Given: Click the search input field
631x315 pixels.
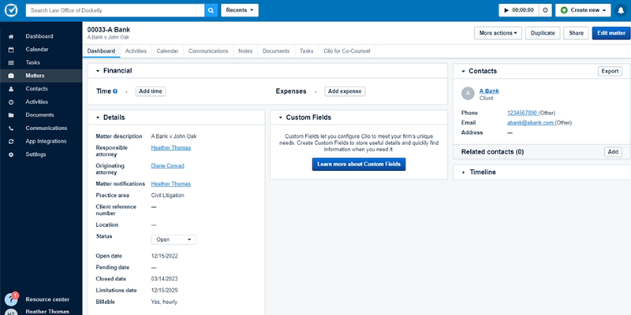Looking at the screenshot, I should pyautogui.click(x=114, y=10).
